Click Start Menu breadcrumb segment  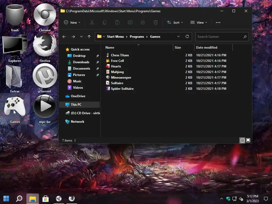tap(115, 37)
